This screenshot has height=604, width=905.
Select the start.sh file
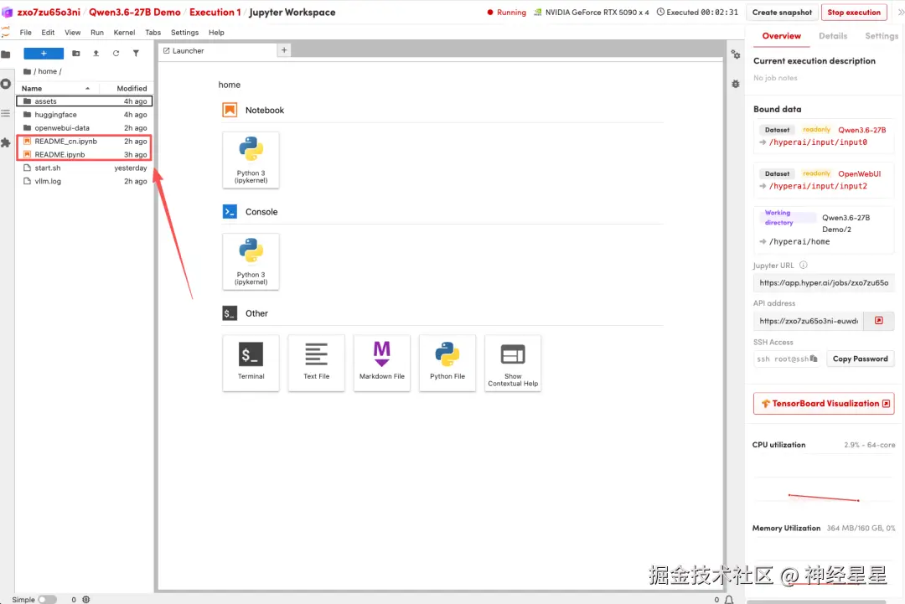pyautogui.click(x=85, y=168)
